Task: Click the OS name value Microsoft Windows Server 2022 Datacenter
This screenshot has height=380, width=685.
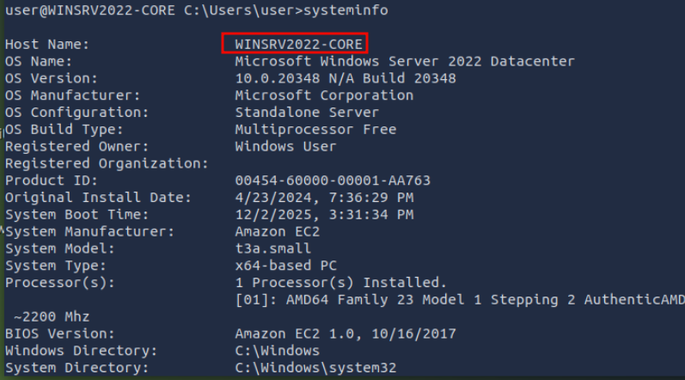Action: pos(404,61)
